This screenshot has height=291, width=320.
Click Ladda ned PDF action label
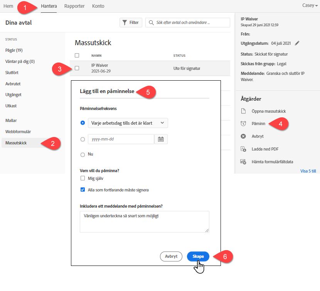click(265, 149)
